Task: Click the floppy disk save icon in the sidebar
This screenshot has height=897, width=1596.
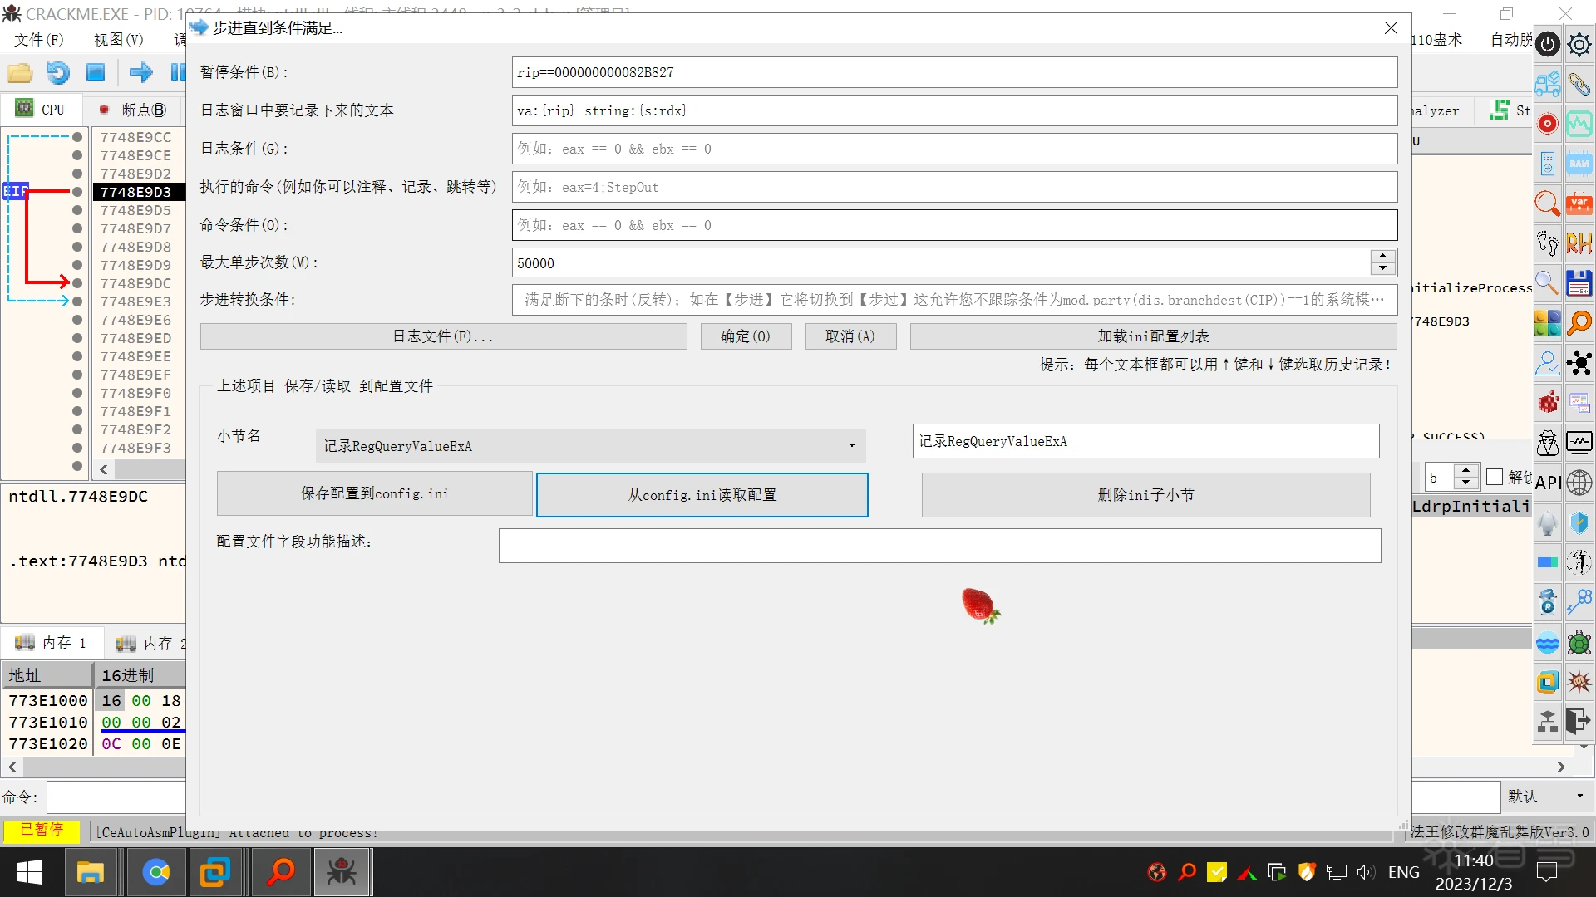Action: point(1579,283)
